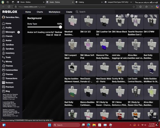Viewport: 160px width, 128px height.
Task: Open Tammikas Rev profile at sidebar top
Action: (11, 17)
